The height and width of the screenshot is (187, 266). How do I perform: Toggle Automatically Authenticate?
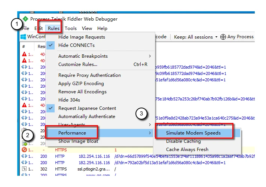click(100, 117)
